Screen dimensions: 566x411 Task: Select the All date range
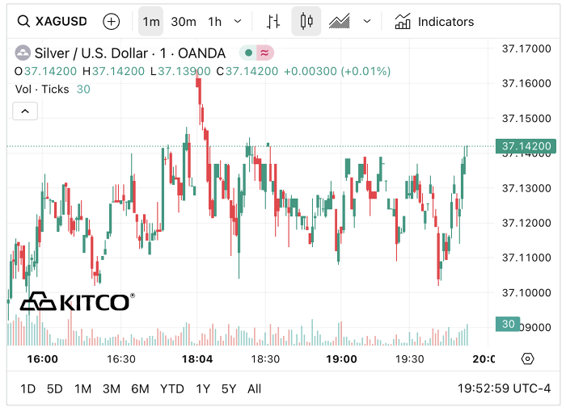point(254,389)
